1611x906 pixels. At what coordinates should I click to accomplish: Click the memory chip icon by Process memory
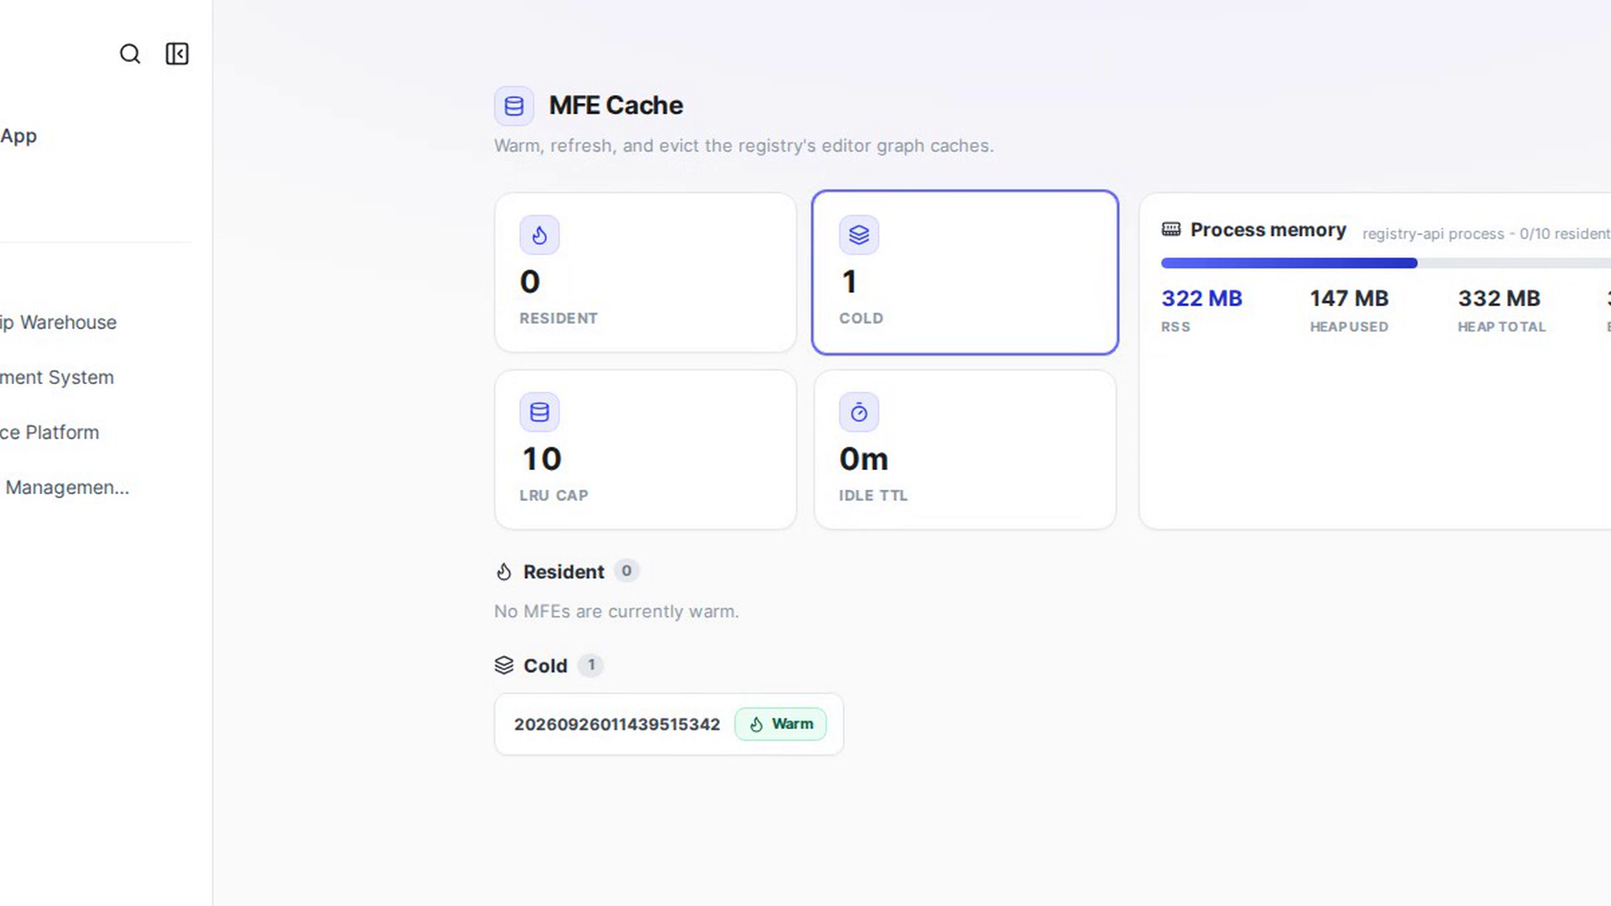click(x=1171, y=229)
